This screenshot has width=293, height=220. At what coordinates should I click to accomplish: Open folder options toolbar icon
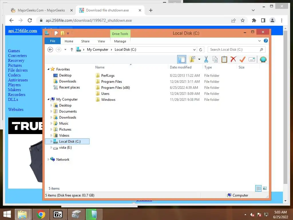point(192,59)
